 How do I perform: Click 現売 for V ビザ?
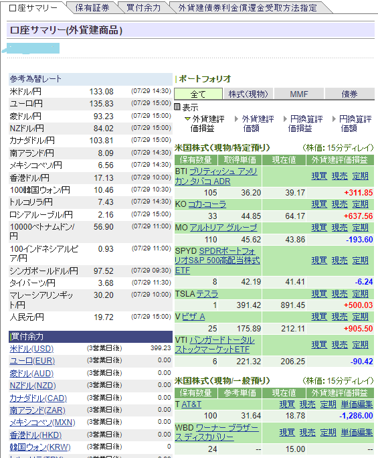tap(339, 317)
